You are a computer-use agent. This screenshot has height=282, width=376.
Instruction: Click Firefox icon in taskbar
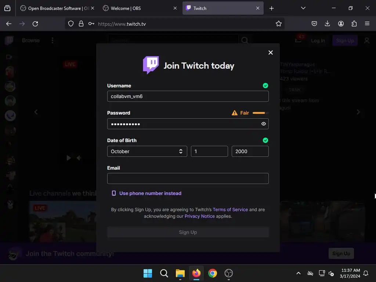(x=196, y=273)
